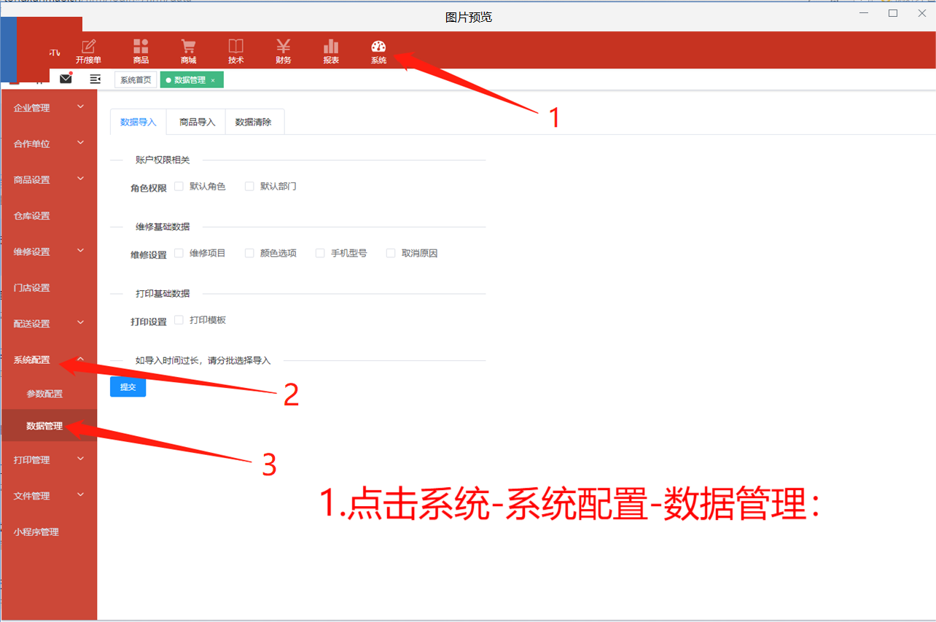Expand the 维修设置 sidebar chevron
Image resolution: width=936 pixels, height=622 pixels.
click(81, 251)
